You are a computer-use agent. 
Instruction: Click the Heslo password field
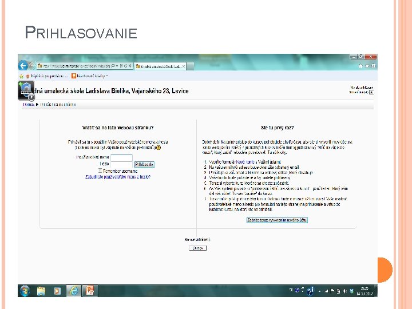tap(121, 164)
